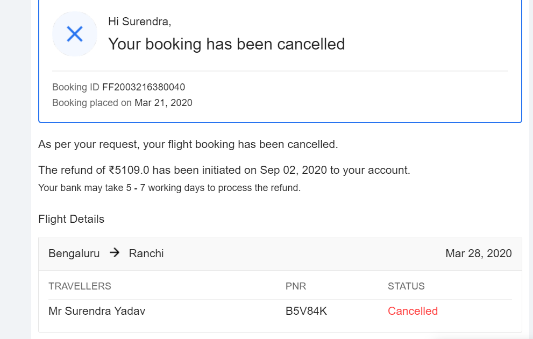Click the Flight Details heading

(71, 219)
